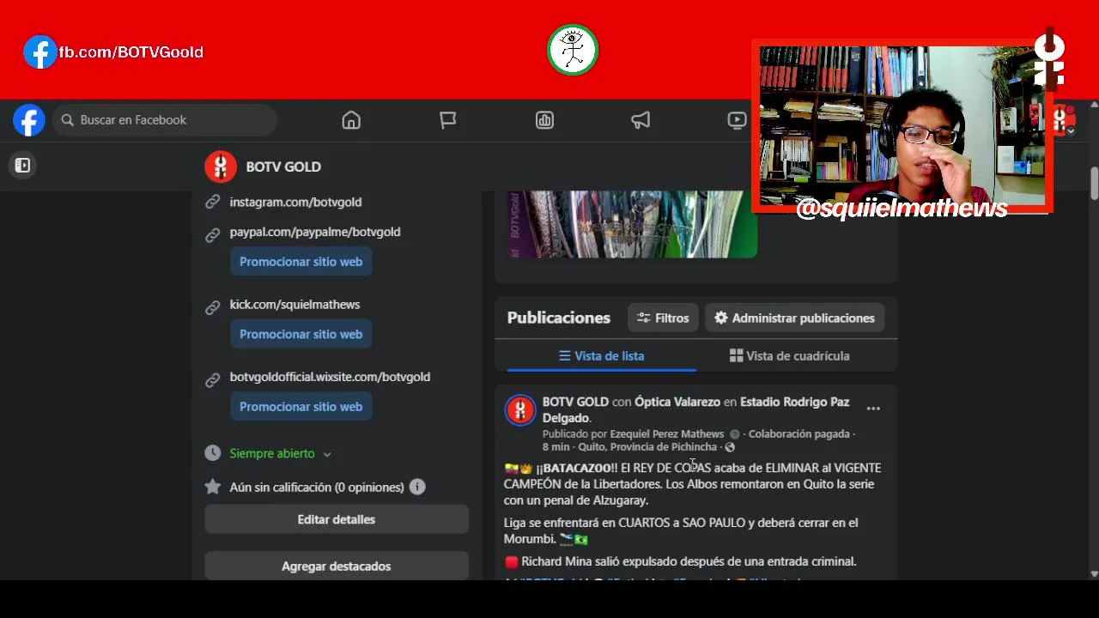
Task: Click the star icon next to Aún sin calificación
Action: [x=213, y=487]
